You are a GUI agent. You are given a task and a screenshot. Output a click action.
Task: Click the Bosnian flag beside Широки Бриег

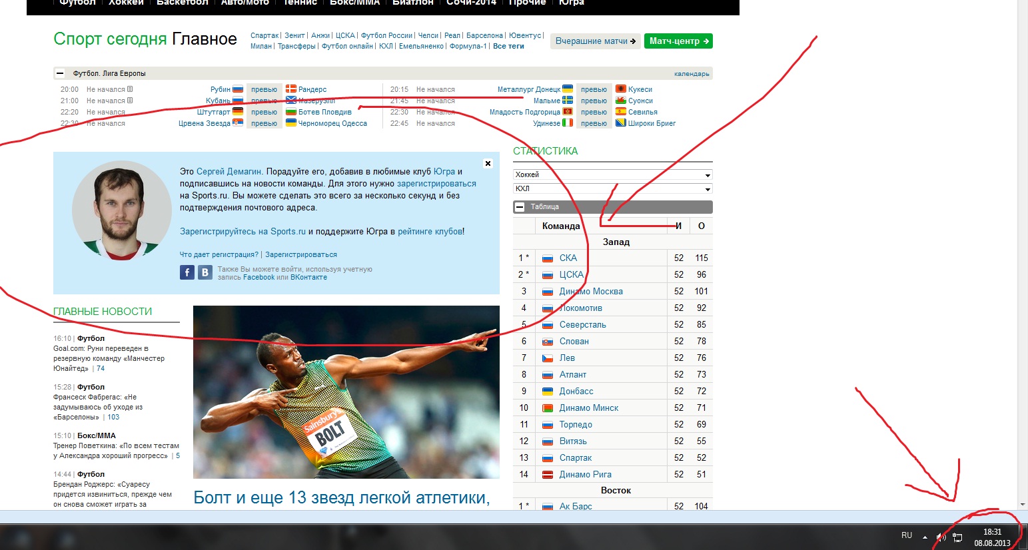tap(621, 123)
